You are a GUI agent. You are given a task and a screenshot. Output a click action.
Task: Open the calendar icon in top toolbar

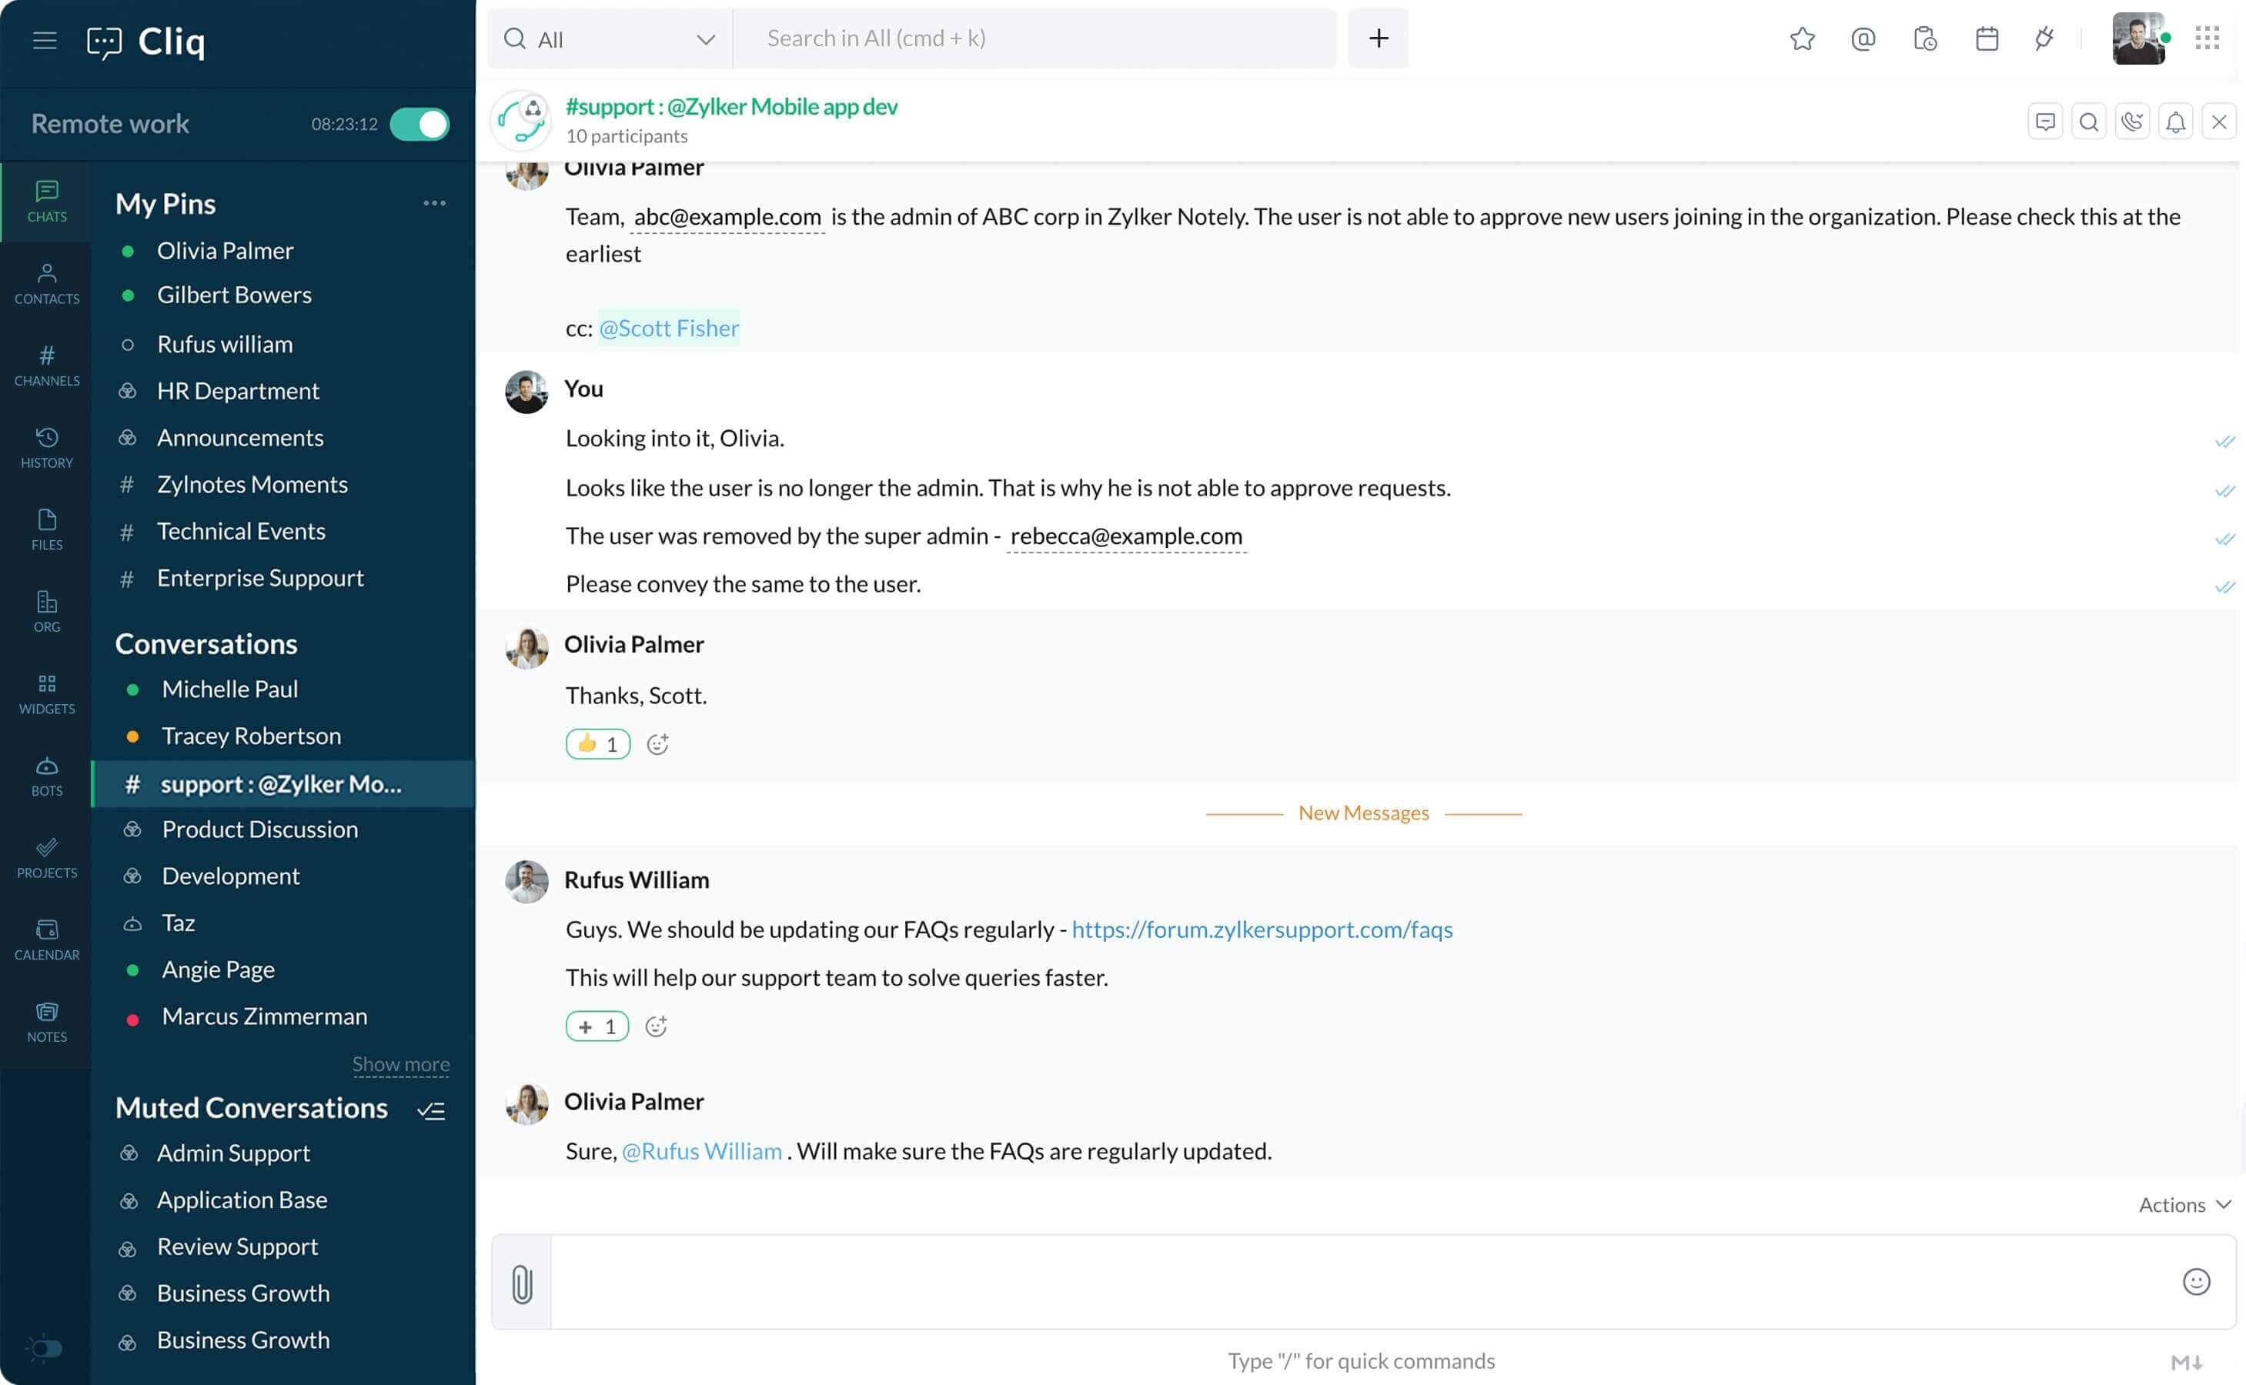click(1987, 38)
